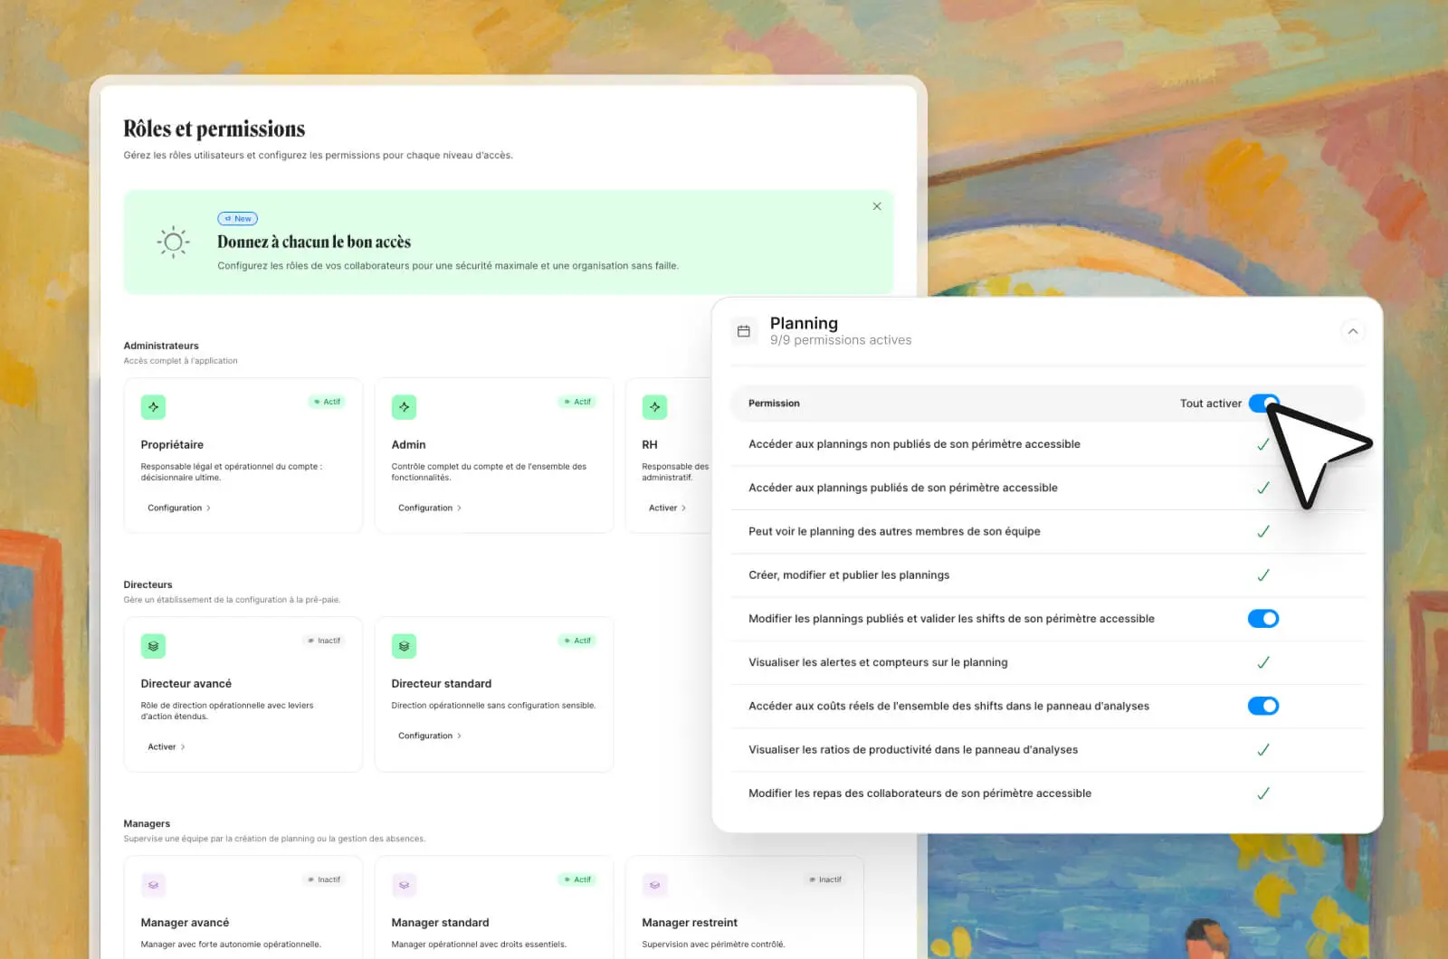Toggle the 'Tout activer' switch
This screenshot has width=1448, height=959.
pyautogui.click(x=1263, y=404)
